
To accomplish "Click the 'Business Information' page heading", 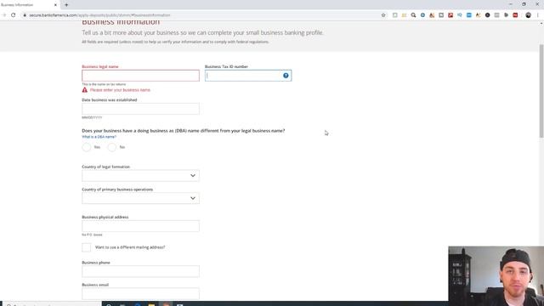I will coord(121,22).
